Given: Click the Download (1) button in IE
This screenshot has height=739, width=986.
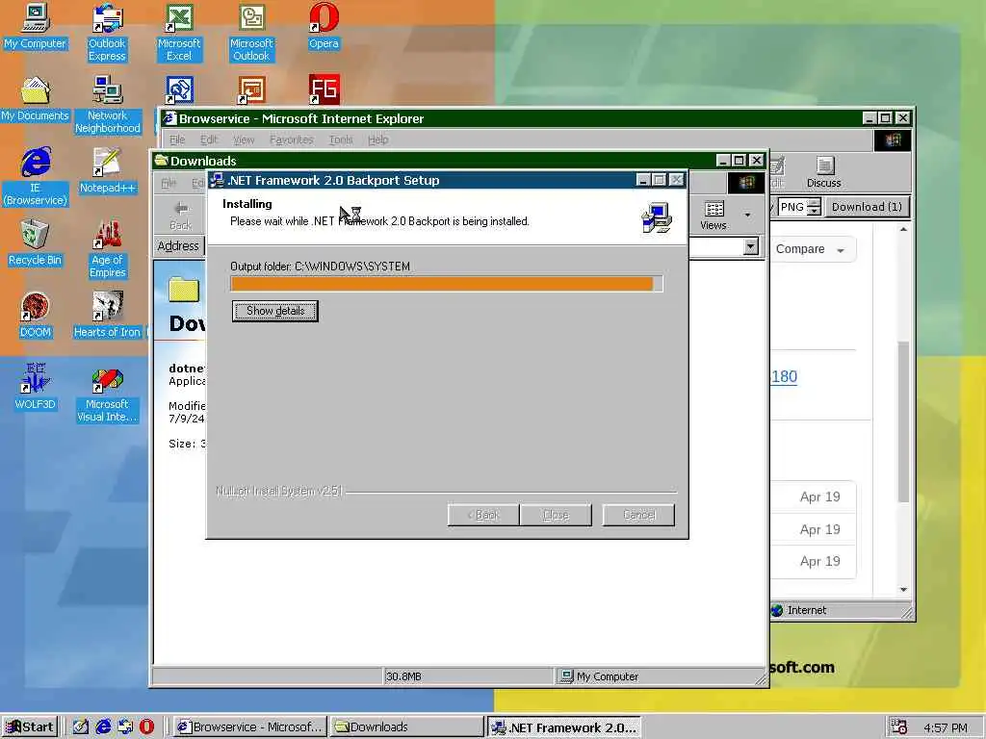Looking at the screenshot, I should [867, 207].
